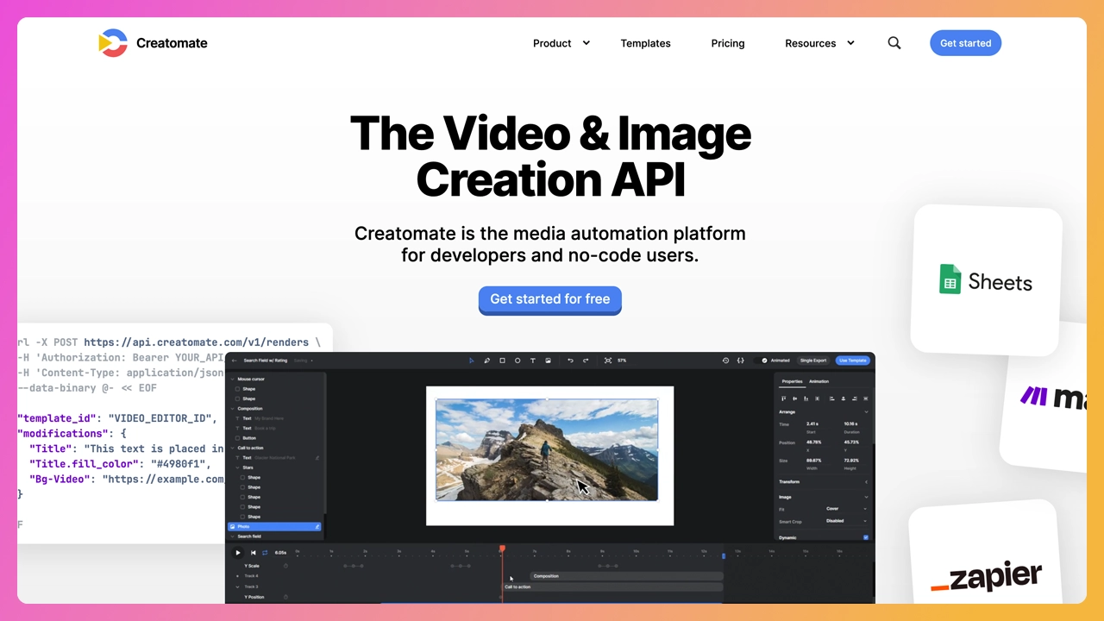This screenshot has width=1104, height=621.
Task: Click the red timeline playhead
Action: click(x=502, y=549)
